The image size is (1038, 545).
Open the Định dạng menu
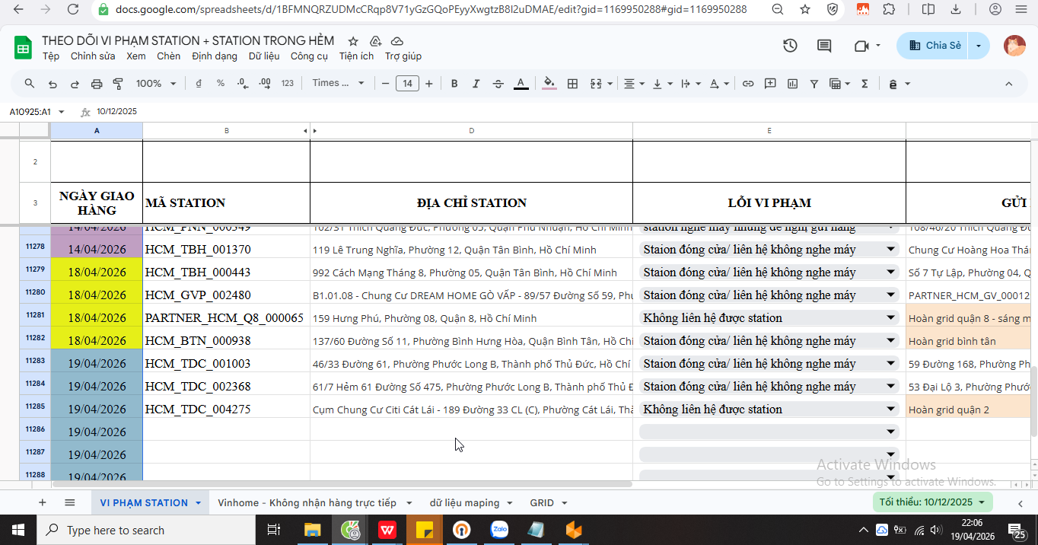click(x=215, y=56)
